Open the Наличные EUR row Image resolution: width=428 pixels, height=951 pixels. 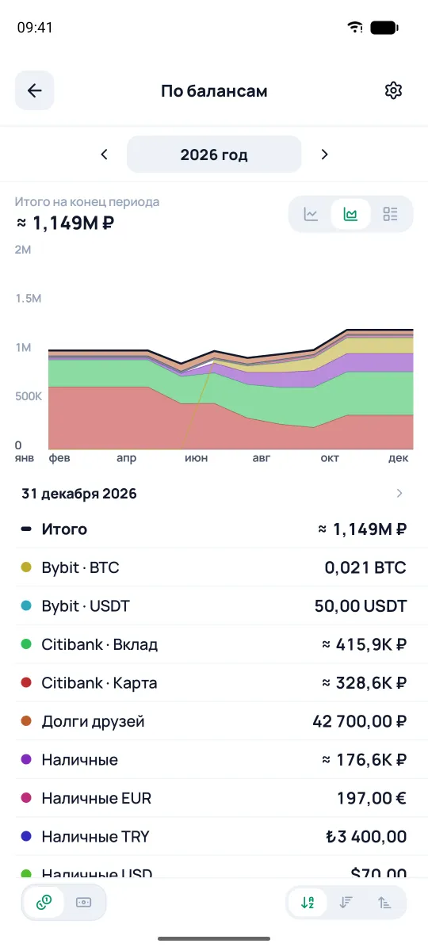pyautogui.click(x=214, y=798)
